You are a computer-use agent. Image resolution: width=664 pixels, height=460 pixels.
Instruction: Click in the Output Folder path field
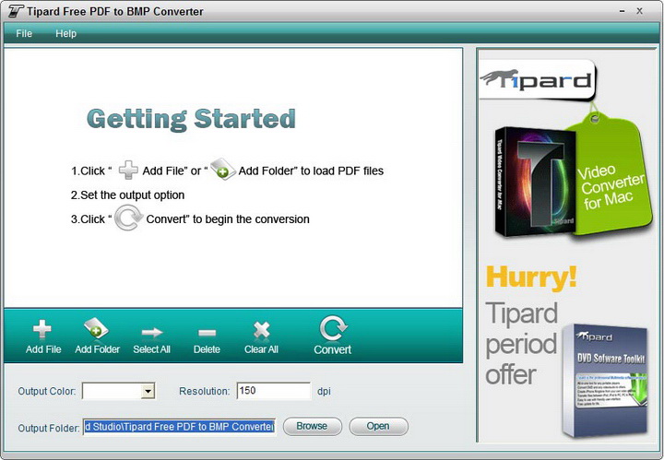pyautogui.click(x=179, y=427)
